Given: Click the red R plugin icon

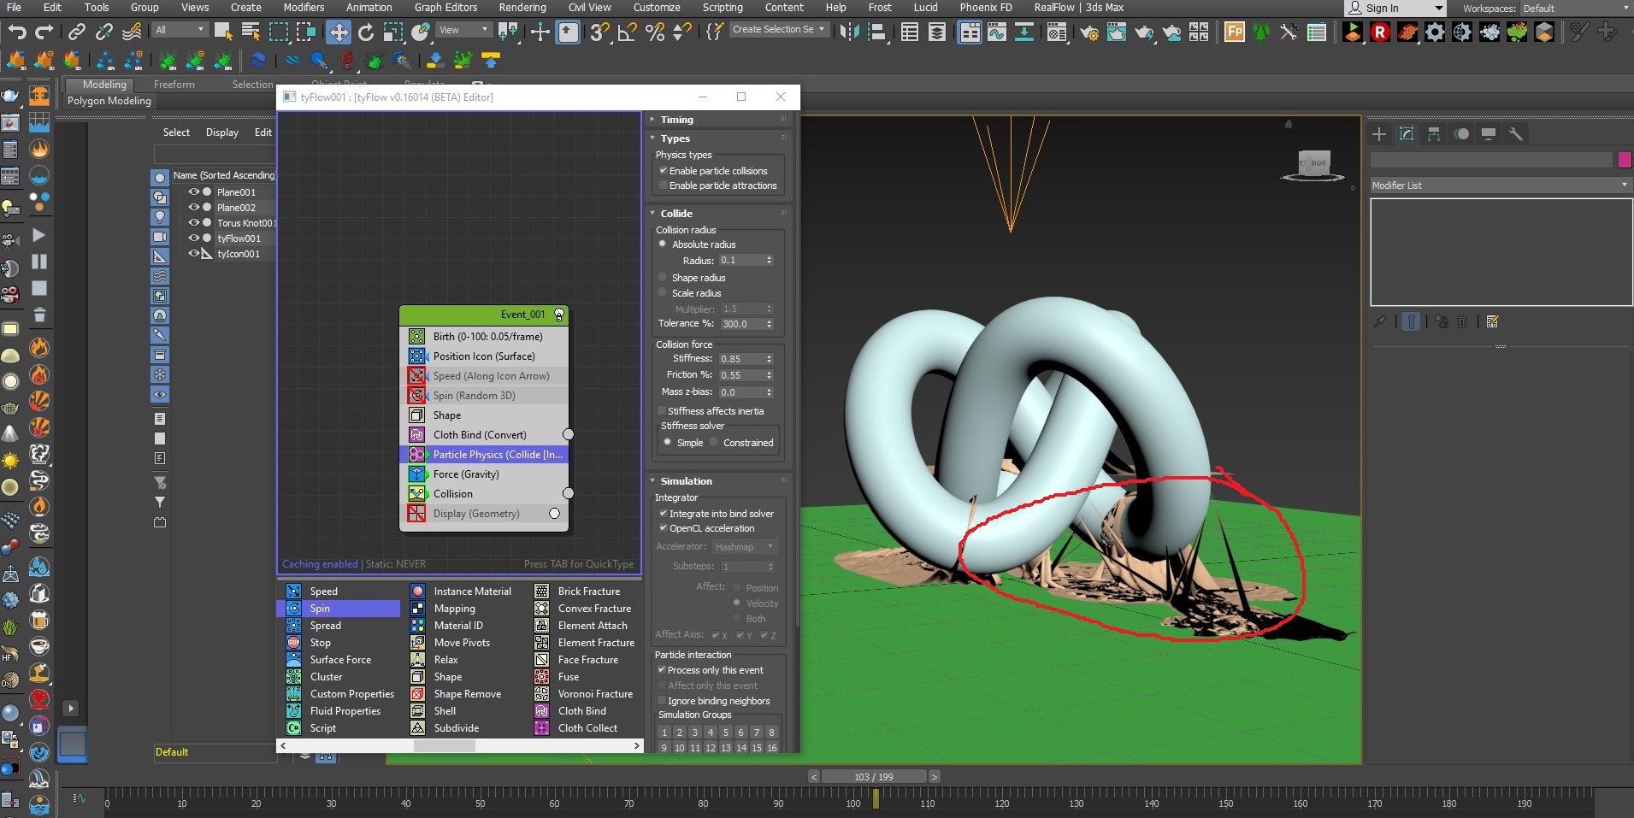Looking at the screenshot, I should (1379, 32).
